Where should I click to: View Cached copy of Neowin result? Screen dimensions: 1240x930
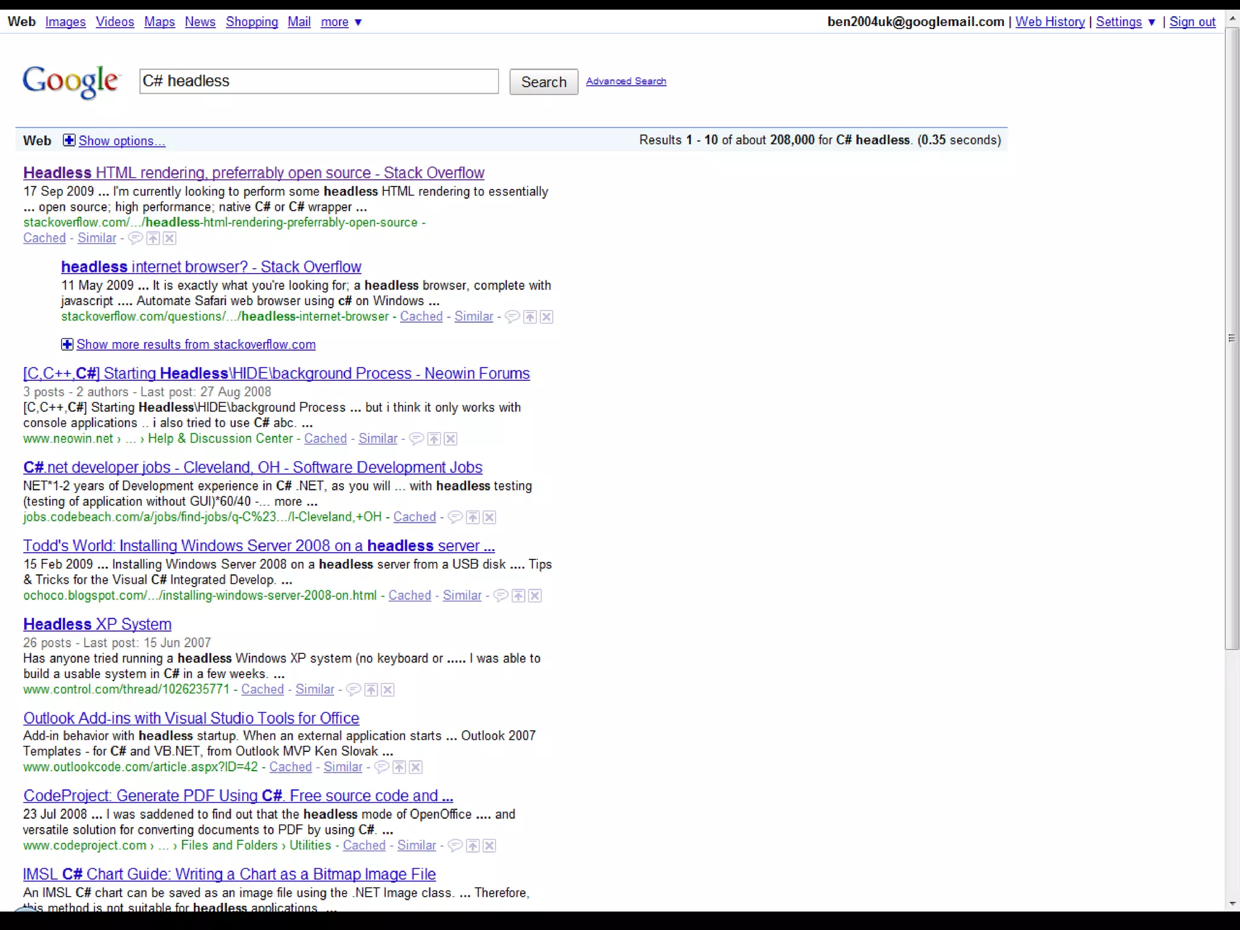pyautogui.click(x=325, y=439)
